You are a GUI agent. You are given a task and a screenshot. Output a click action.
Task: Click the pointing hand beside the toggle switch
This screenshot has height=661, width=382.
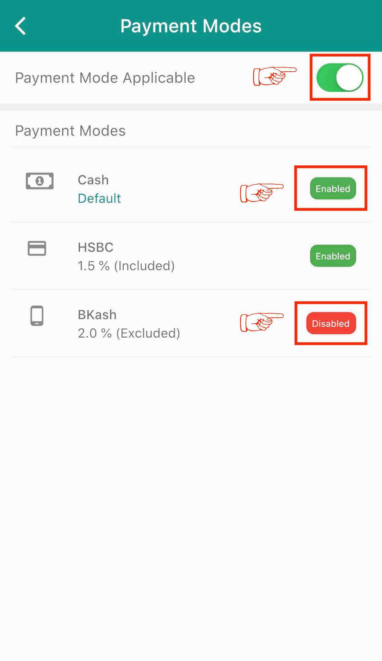click(274, 76)
